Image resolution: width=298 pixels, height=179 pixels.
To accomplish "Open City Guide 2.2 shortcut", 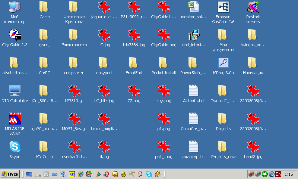I will tap(15, 35).
